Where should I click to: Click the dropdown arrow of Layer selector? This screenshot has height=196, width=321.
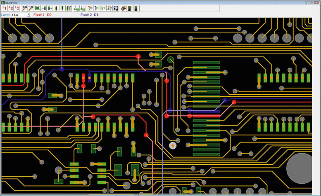click(x=29, y=15)
